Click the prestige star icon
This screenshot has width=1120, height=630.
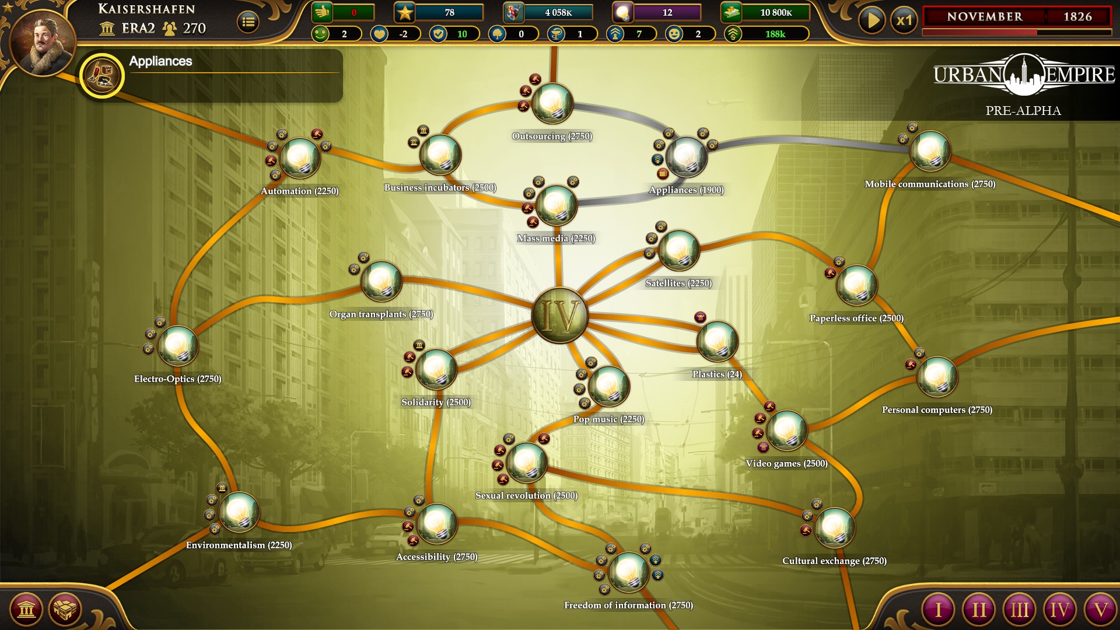[404, 13]
